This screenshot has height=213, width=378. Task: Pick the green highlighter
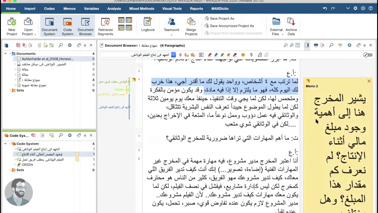click(222, 55)
